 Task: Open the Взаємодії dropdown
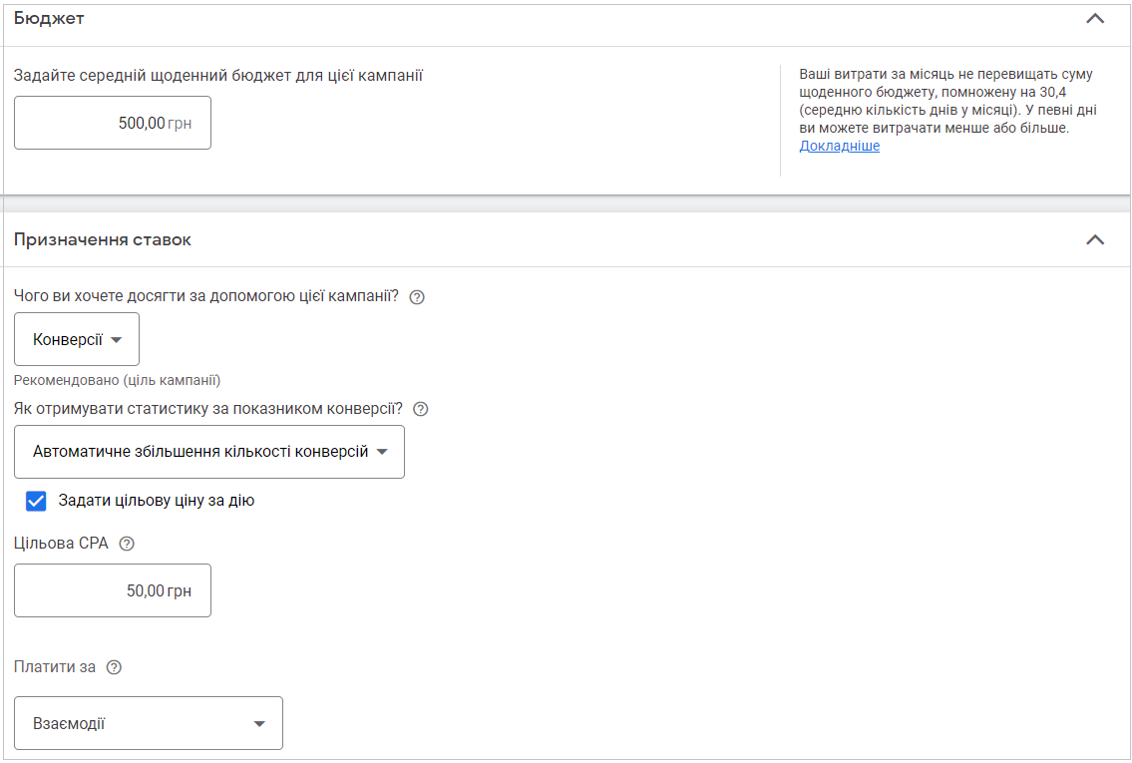click(x=149, y=723)
